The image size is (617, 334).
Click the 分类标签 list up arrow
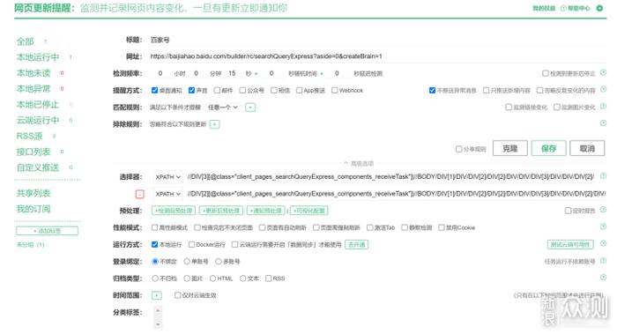158,311
